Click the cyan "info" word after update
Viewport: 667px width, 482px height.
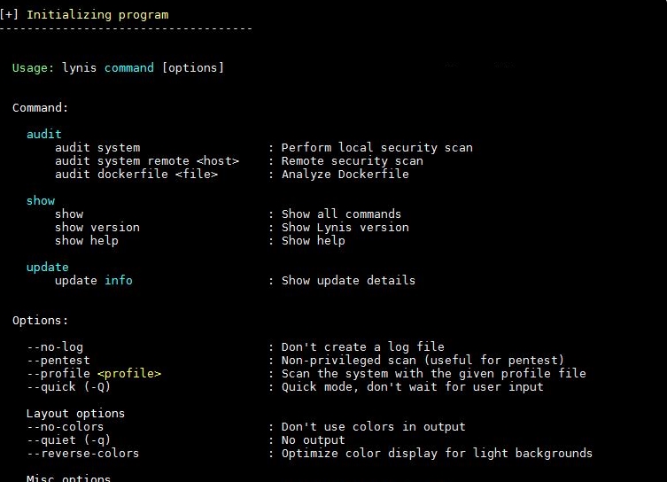click(119, 280)
